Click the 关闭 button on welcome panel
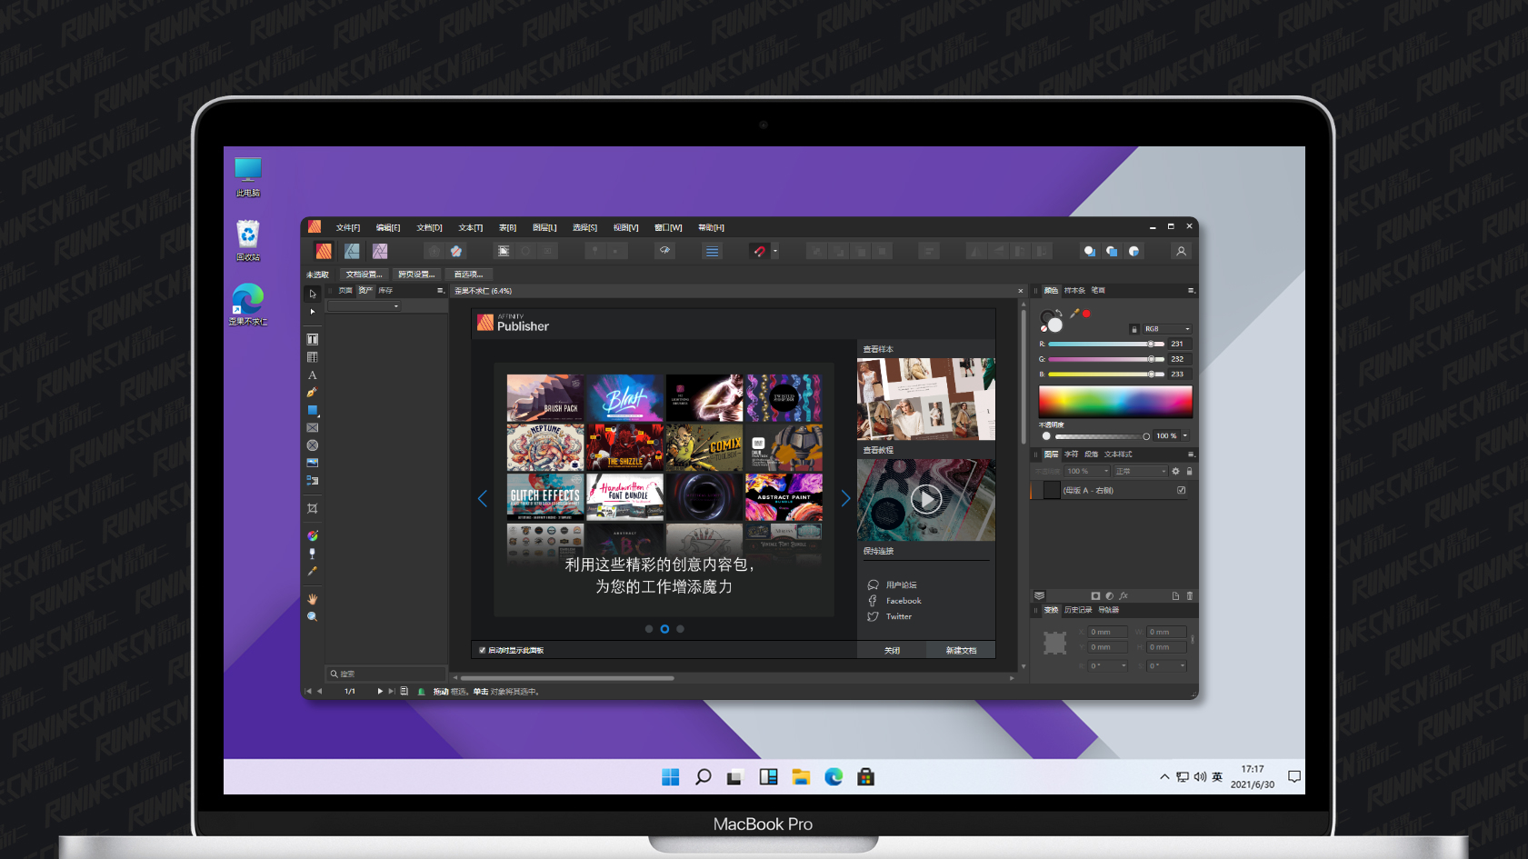This screenshot has height=859, width=1528. coord(893,650)
